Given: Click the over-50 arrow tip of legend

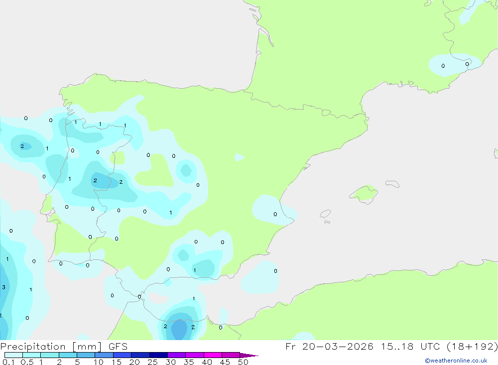Looking at the screenshot, I should pyautogui.click(x=249, y=356).
